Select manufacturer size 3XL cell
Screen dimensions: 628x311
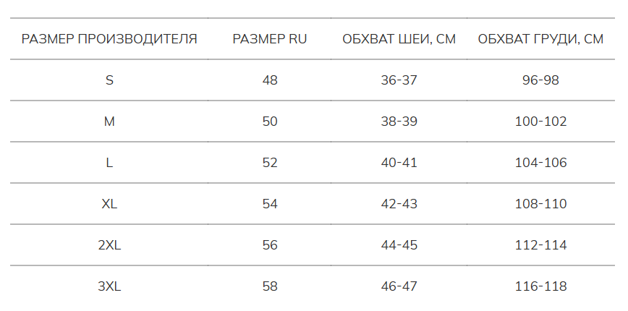(109, 286)
